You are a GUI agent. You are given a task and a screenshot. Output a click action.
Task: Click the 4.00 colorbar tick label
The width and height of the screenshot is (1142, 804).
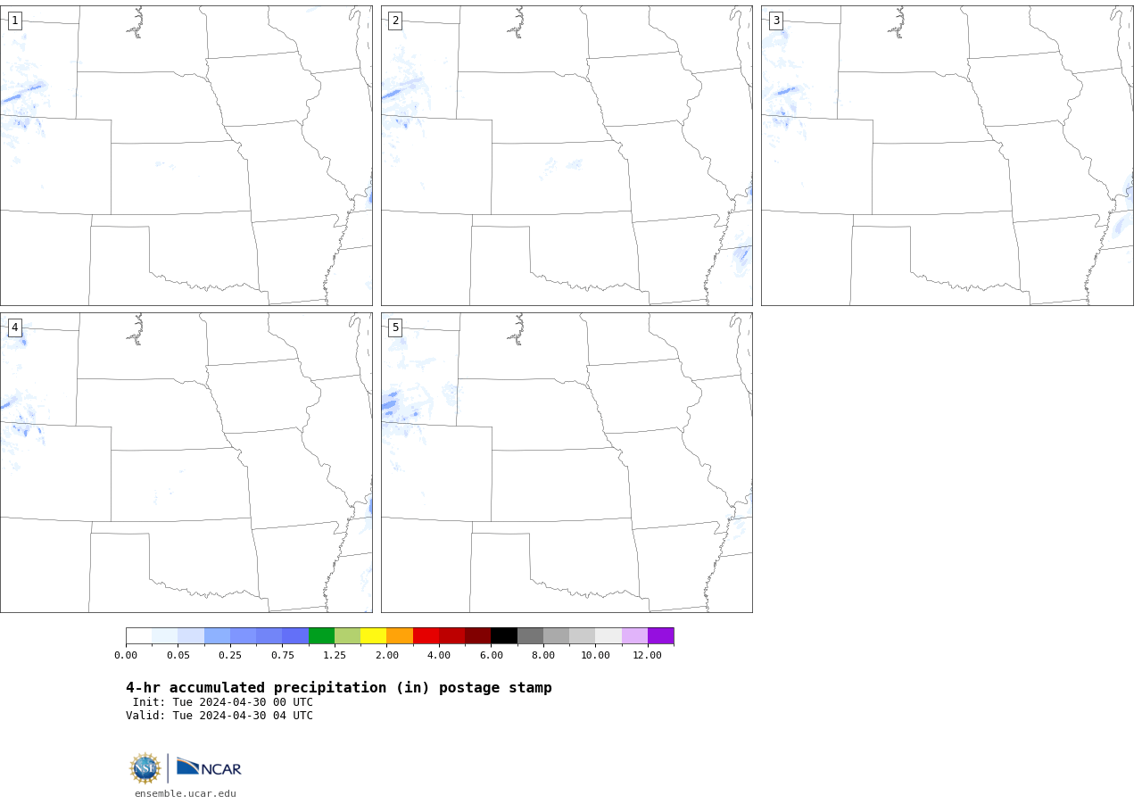click(x=439, y=656)
